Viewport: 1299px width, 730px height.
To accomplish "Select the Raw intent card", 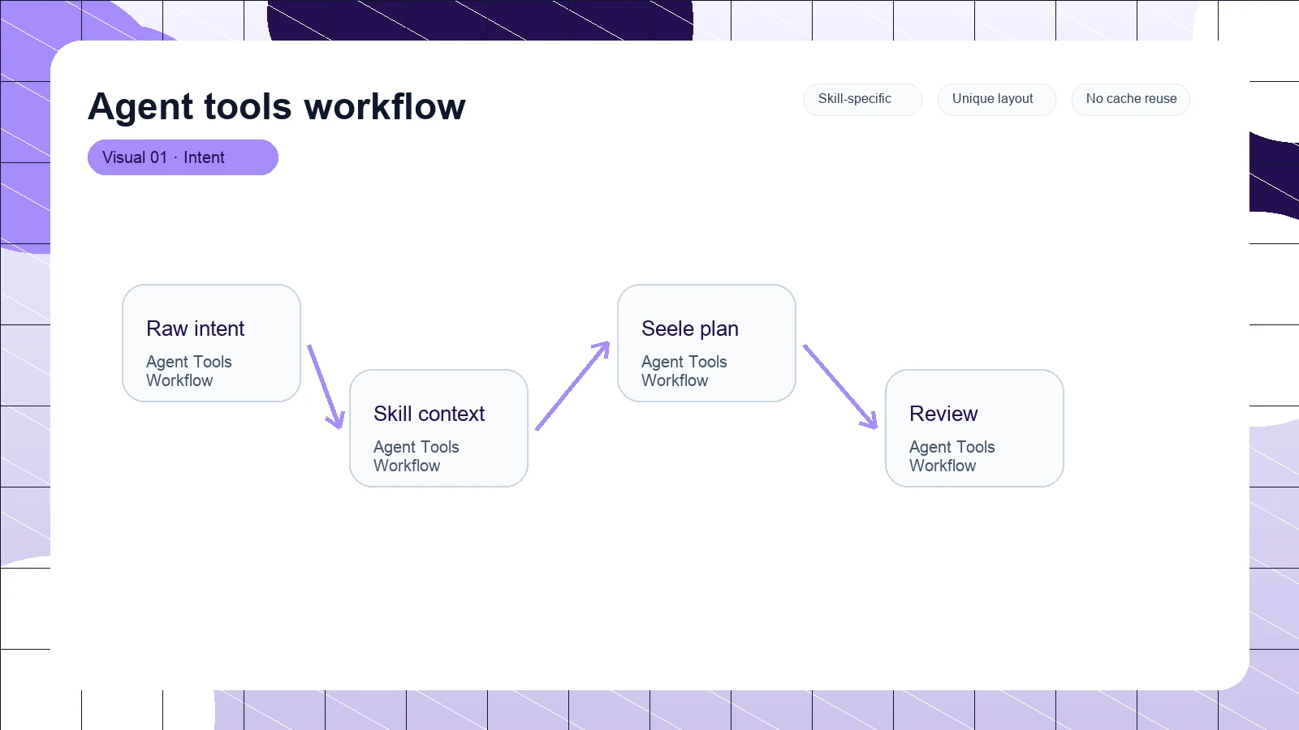I will tap(211, 343).
